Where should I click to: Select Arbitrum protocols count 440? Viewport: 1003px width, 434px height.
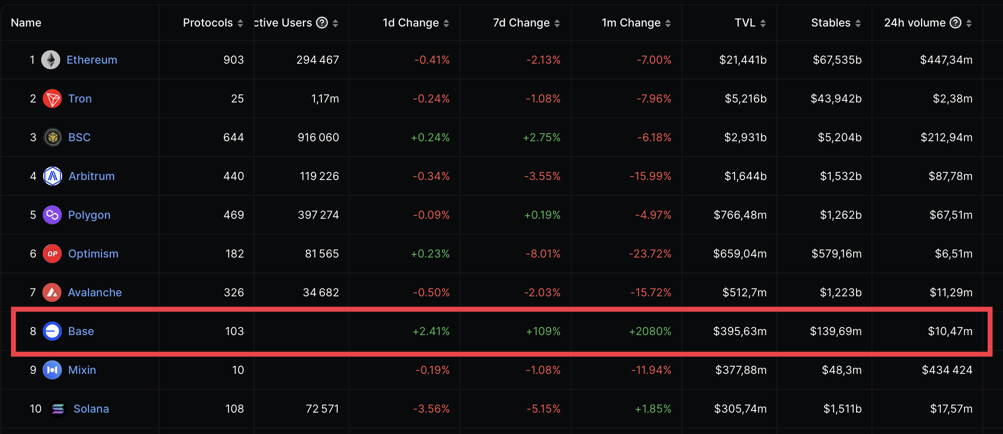tap(234, 176)
